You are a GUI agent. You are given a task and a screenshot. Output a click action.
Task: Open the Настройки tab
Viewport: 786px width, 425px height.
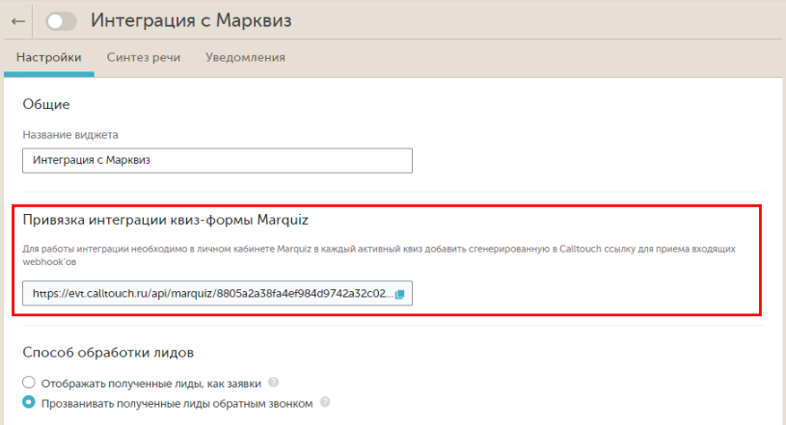click(x=48, y=57)
